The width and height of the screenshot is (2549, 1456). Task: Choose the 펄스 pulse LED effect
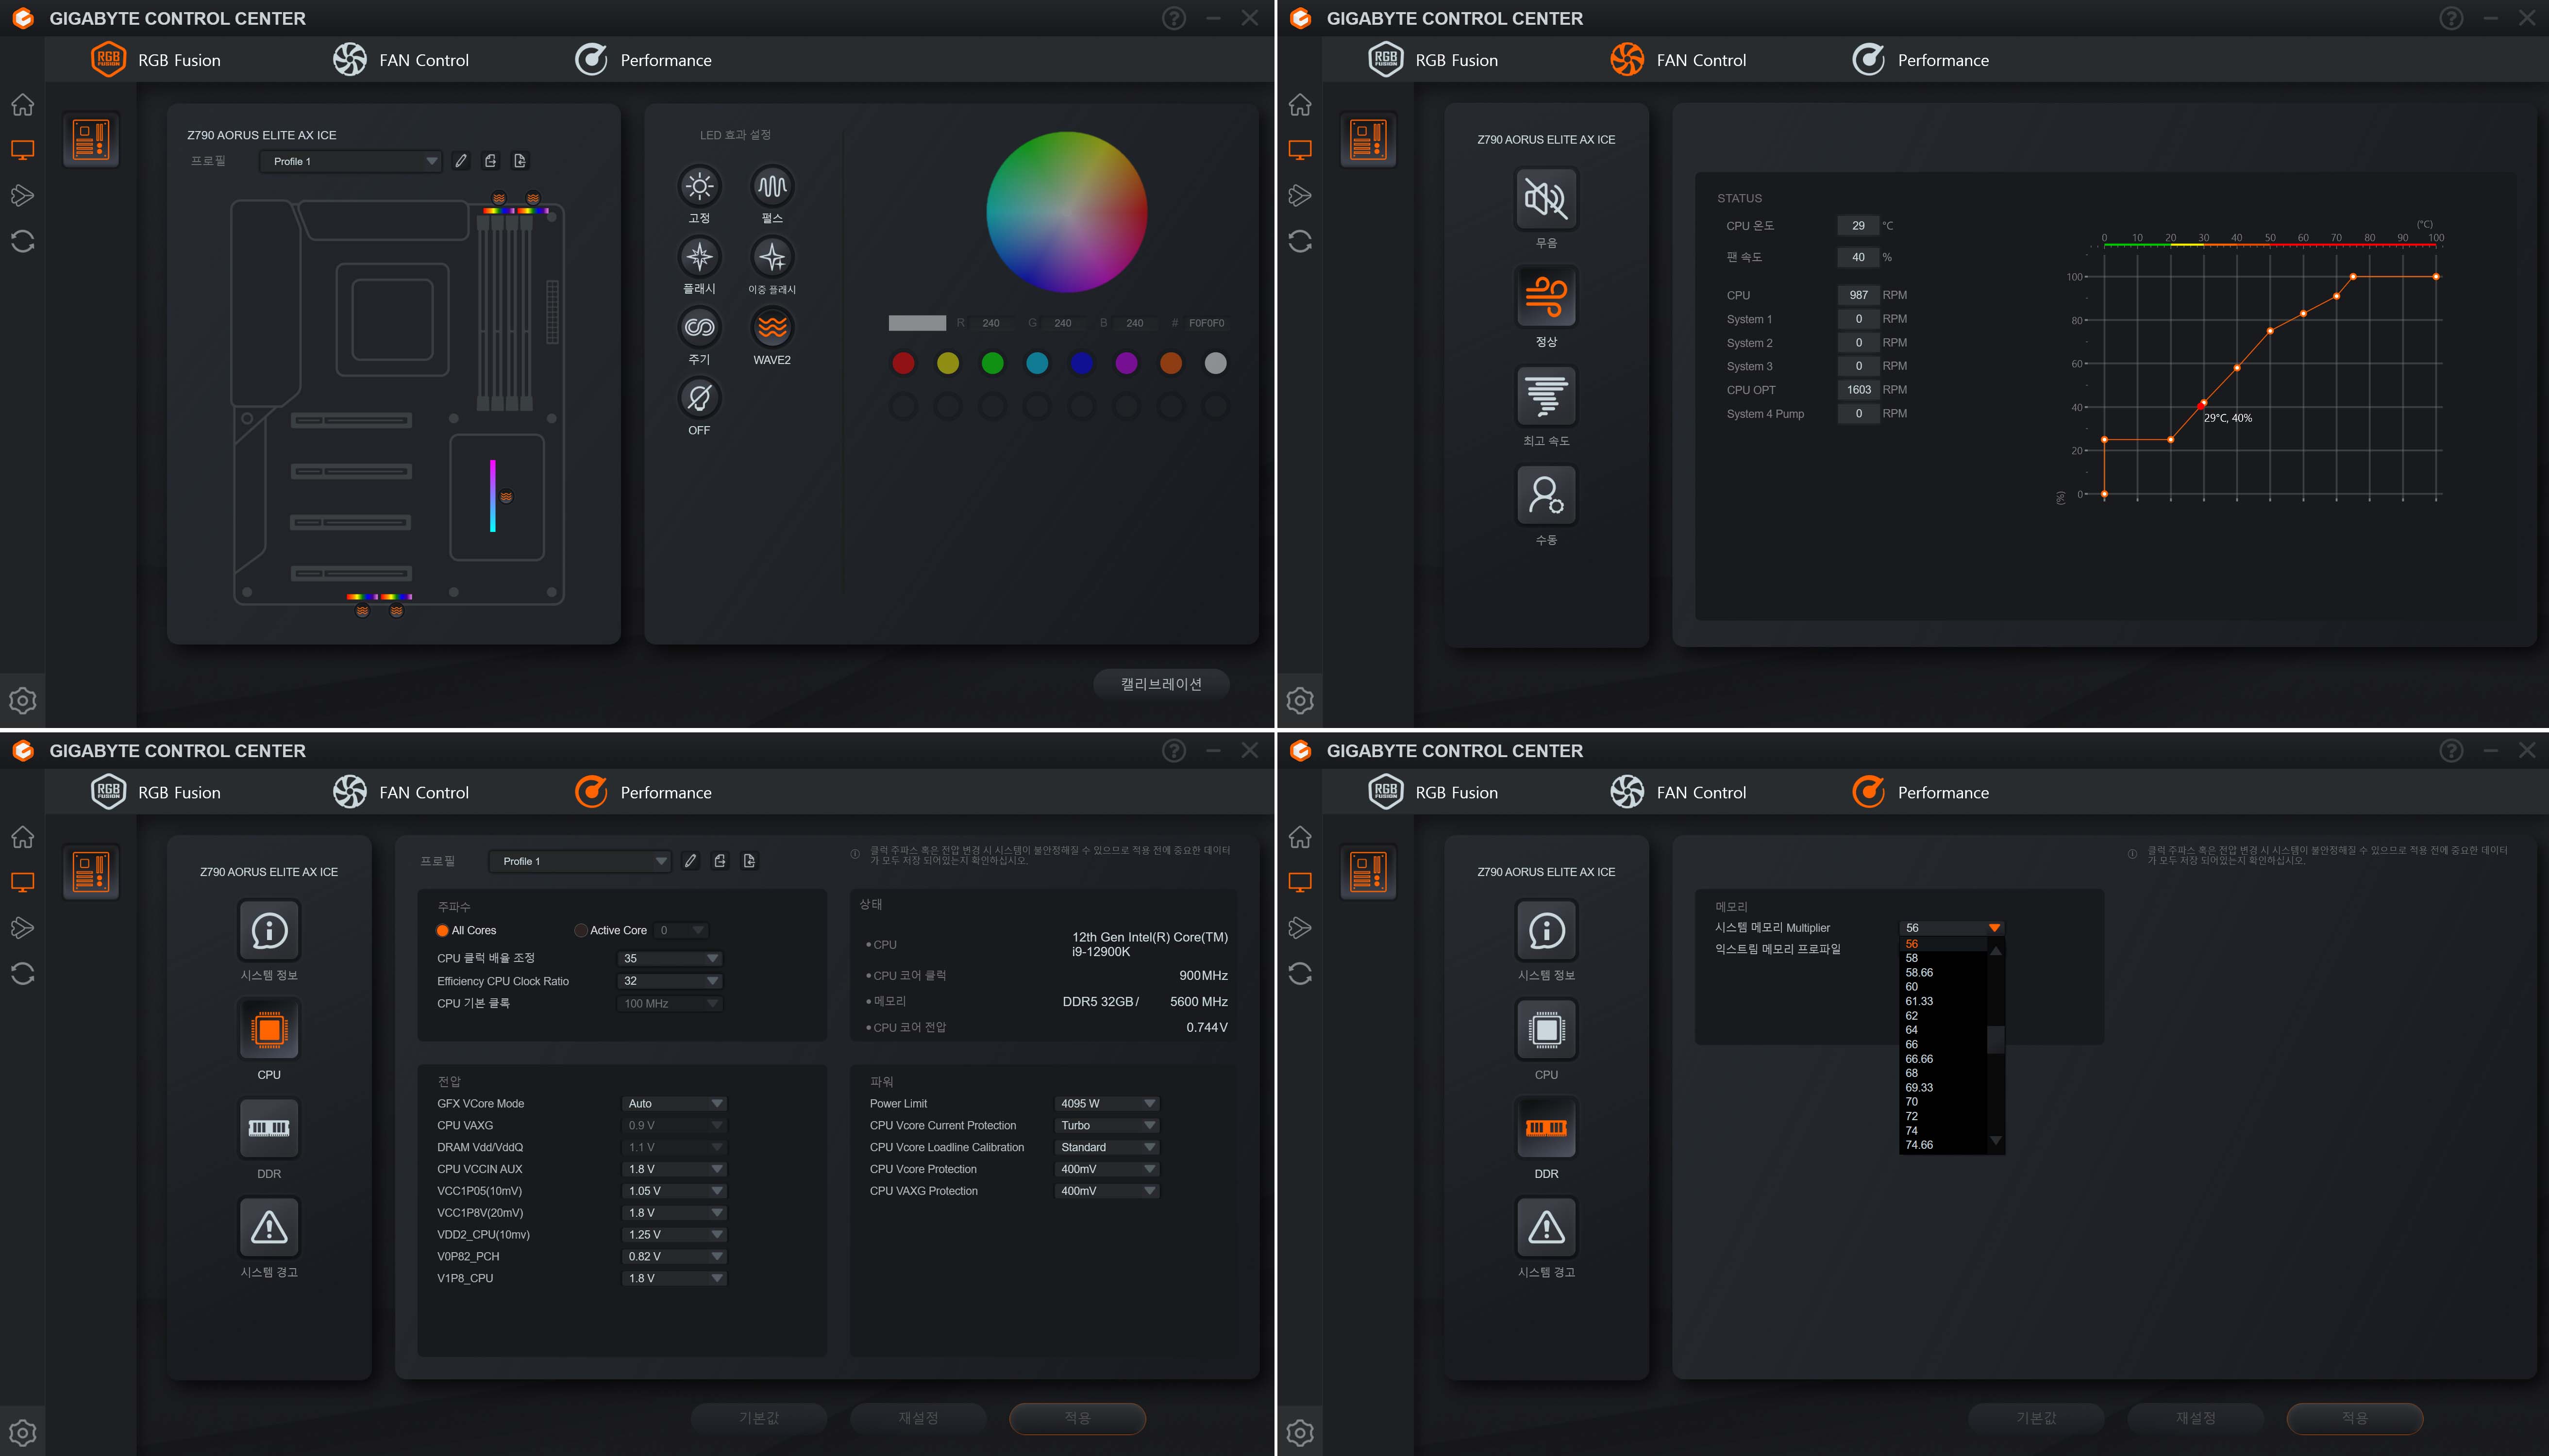pos(771,187)
